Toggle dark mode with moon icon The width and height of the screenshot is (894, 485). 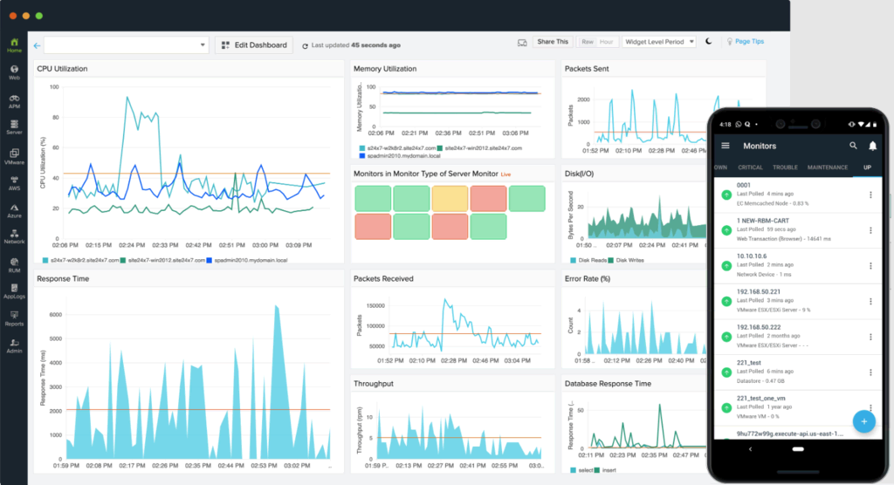click(x=708, y=42)
